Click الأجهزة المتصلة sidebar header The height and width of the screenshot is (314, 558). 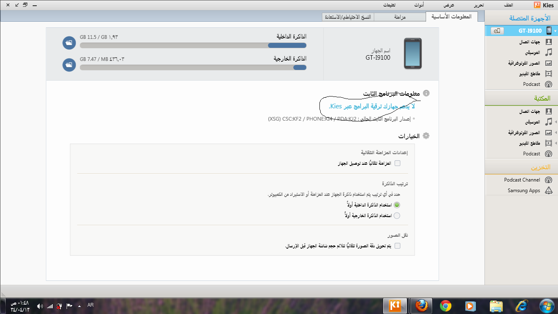[x=521, y=18]
